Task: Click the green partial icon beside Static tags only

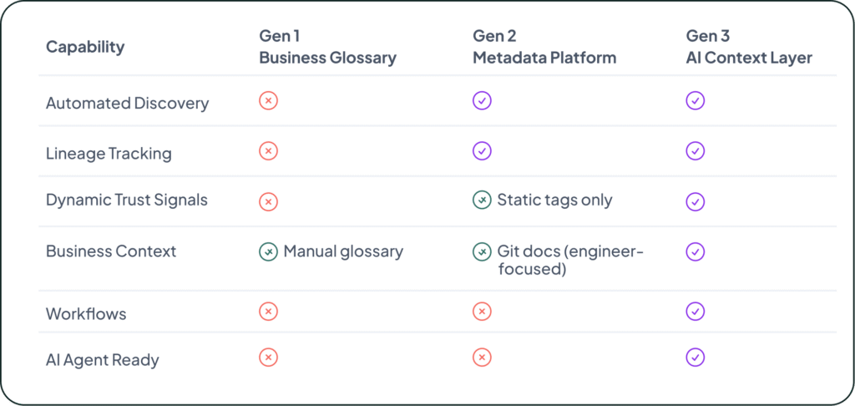Action: pyautogui.click(x=482, y=200)
